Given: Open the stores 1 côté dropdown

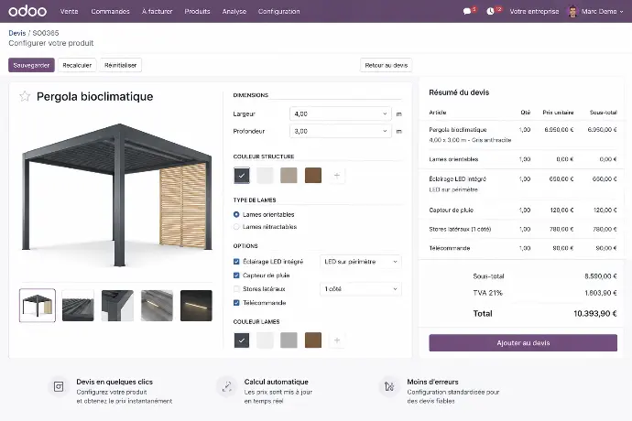Looking at the screenshot, I should click(x=360, y=289).
